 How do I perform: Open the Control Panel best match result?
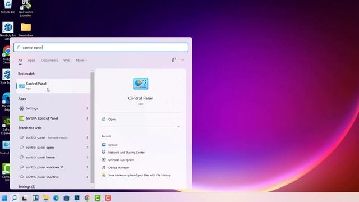tap(53, 86)
